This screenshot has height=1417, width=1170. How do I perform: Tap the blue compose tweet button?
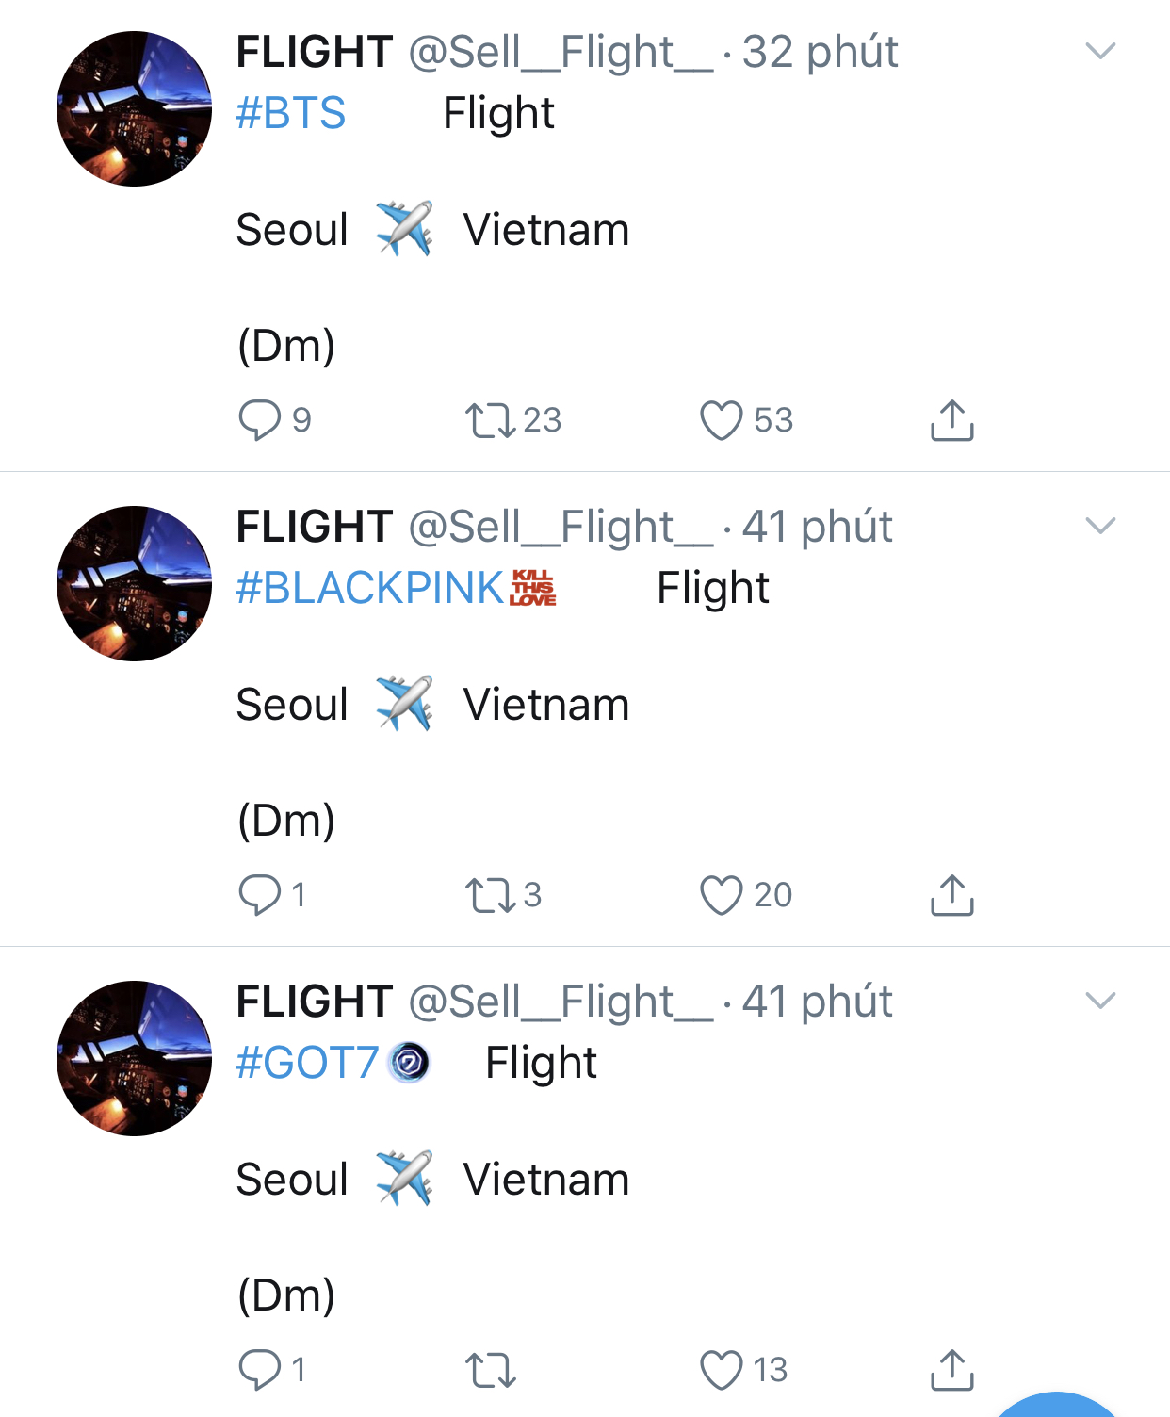(x=1057, y=1408)
